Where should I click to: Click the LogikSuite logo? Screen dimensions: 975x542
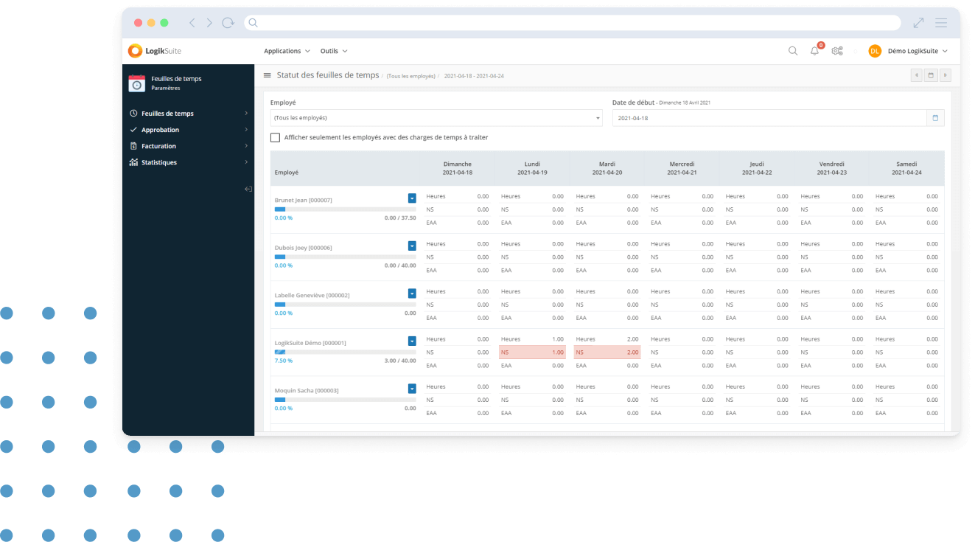click(x=154, y=51)
